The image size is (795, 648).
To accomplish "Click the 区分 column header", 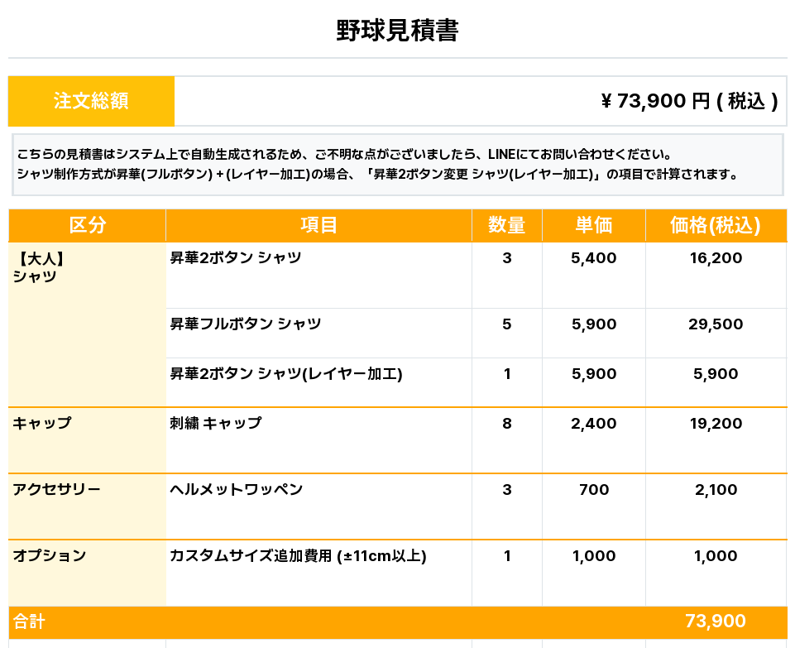I will 87,225.
